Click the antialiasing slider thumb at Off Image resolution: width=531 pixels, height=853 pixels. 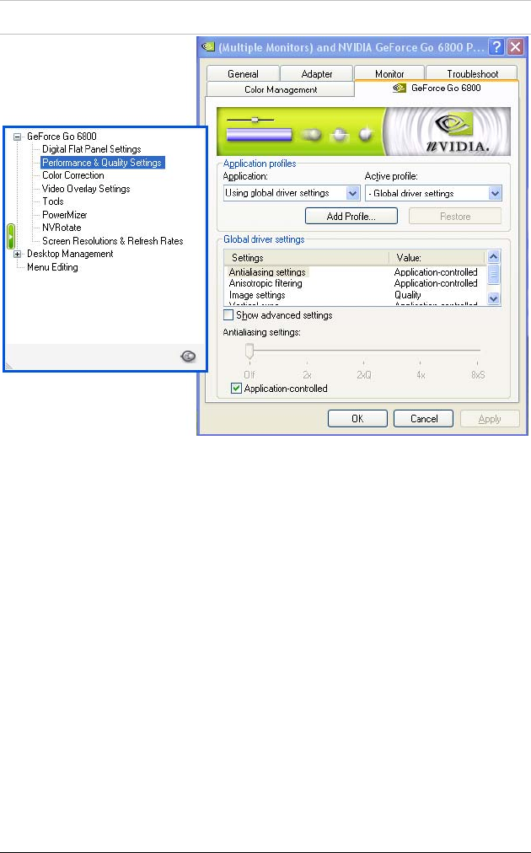pyautogui.click(x=249, y=351)
